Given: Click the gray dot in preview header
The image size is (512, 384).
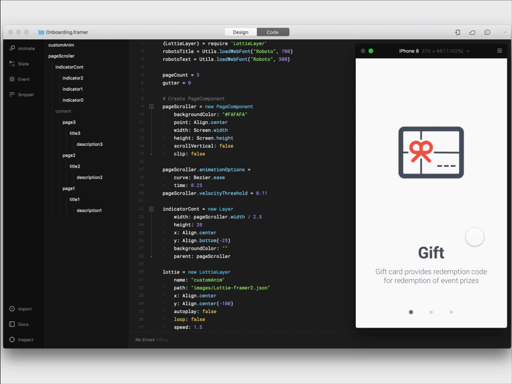Looking at the screenshot, I should point(363,51).
